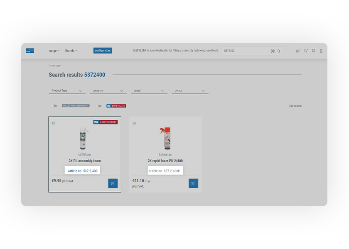Open the configurators button
Image resolution: width=349 pixels, height=249 pixels.
[103, 51]
